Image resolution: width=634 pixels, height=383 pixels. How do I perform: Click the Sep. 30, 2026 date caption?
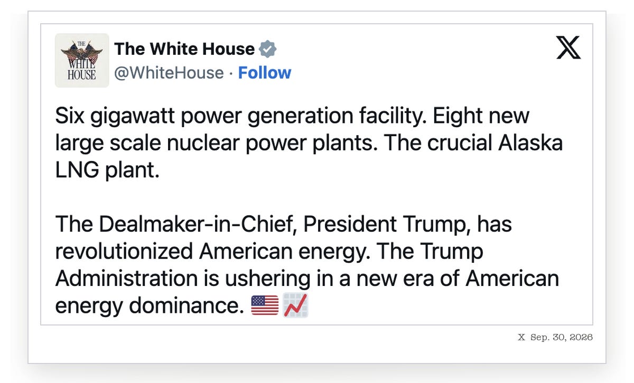562,337
